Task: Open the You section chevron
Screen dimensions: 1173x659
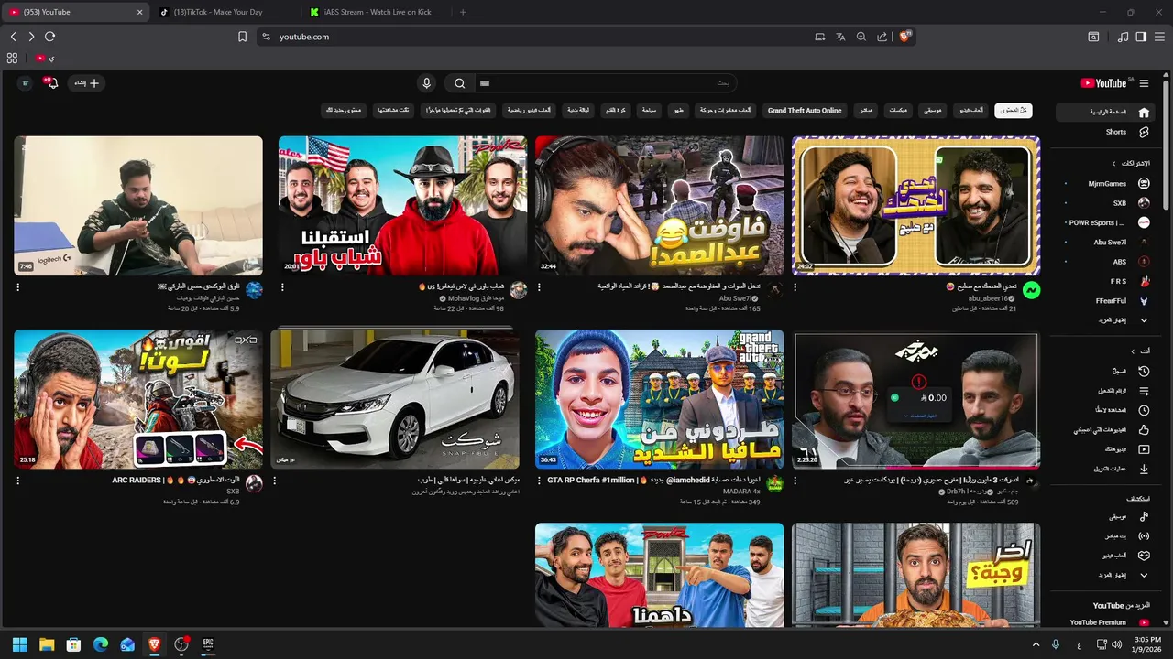Action: (x=1133, y=351)
